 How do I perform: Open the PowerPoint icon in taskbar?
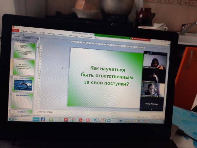pyautogui.click(x=102, y=120)
